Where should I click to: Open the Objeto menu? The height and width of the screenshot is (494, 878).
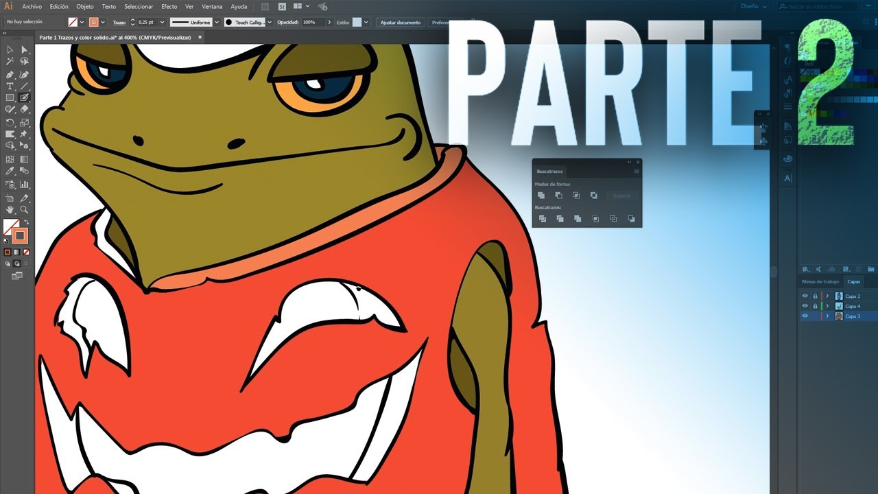click(x=85, y=6)
